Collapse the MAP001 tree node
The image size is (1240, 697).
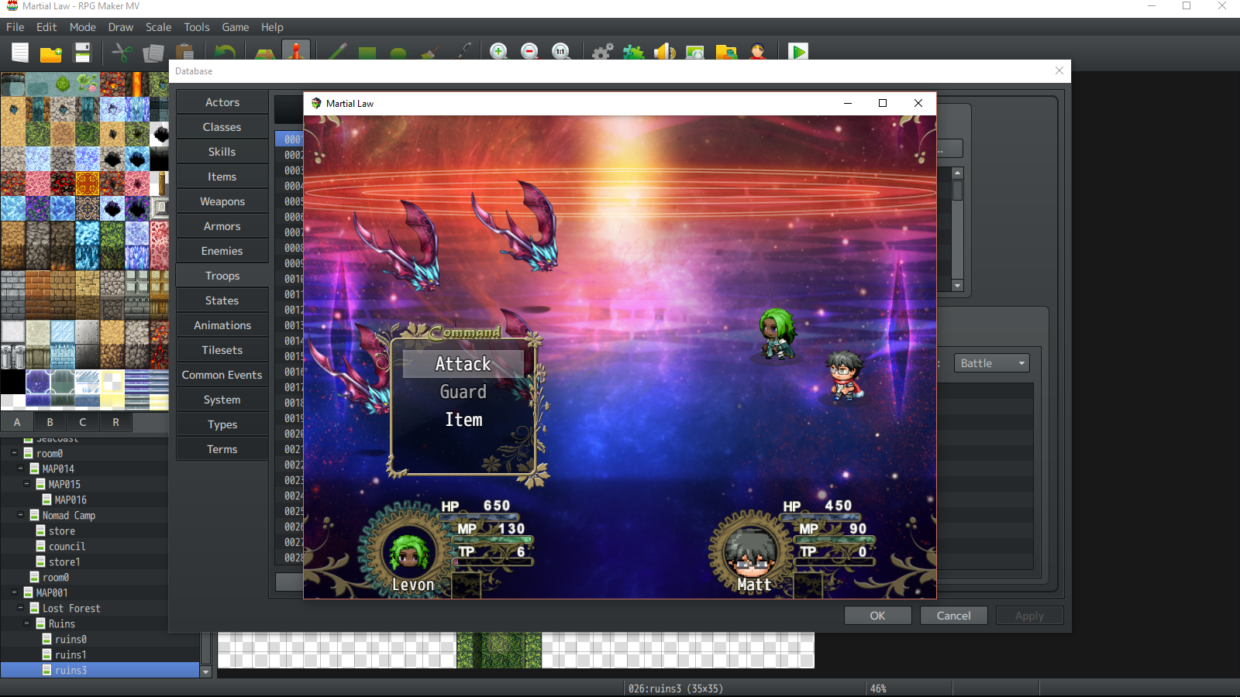point(15,592)
